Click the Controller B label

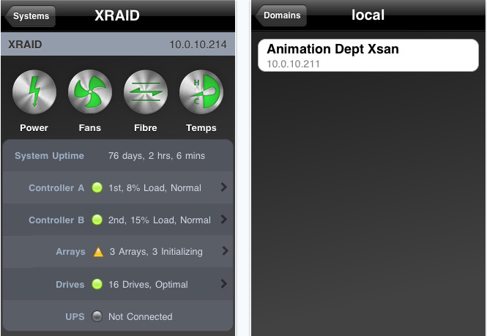56,220
